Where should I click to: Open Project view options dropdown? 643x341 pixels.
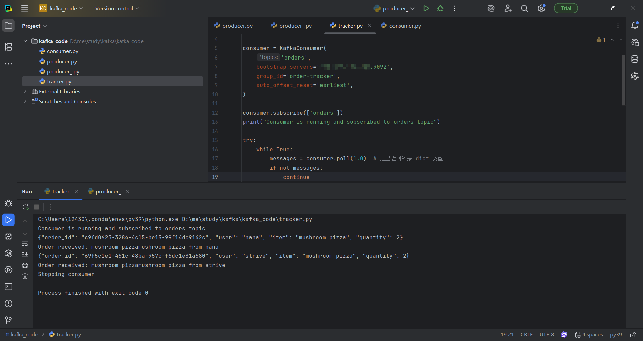(34, 26)
